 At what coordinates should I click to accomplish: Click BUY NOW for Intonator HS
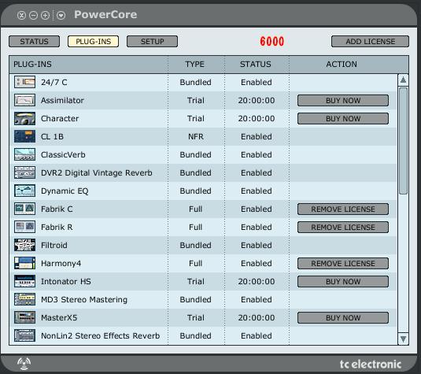[343, 282]
